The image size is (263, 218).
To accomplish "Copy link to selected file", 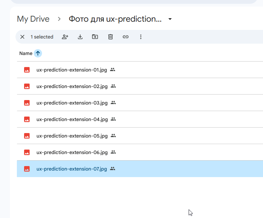I will (125, 37).
